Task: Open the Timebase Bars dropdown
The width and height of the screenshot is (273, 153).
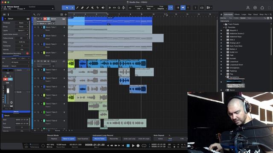Action: point(150,8)
